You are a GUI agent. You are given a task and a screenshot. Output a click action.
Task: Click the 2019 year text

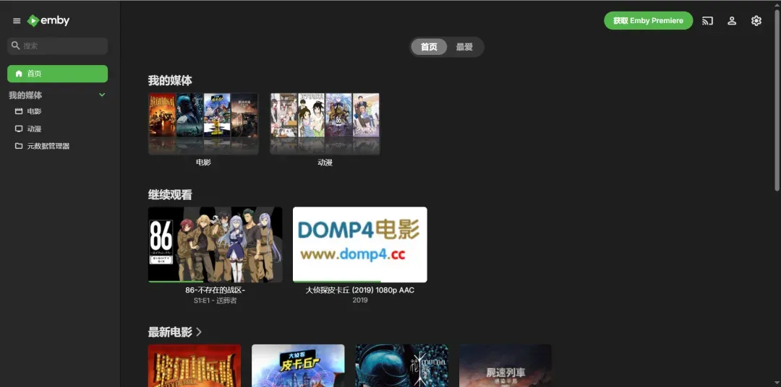click(x=359, y=300)
